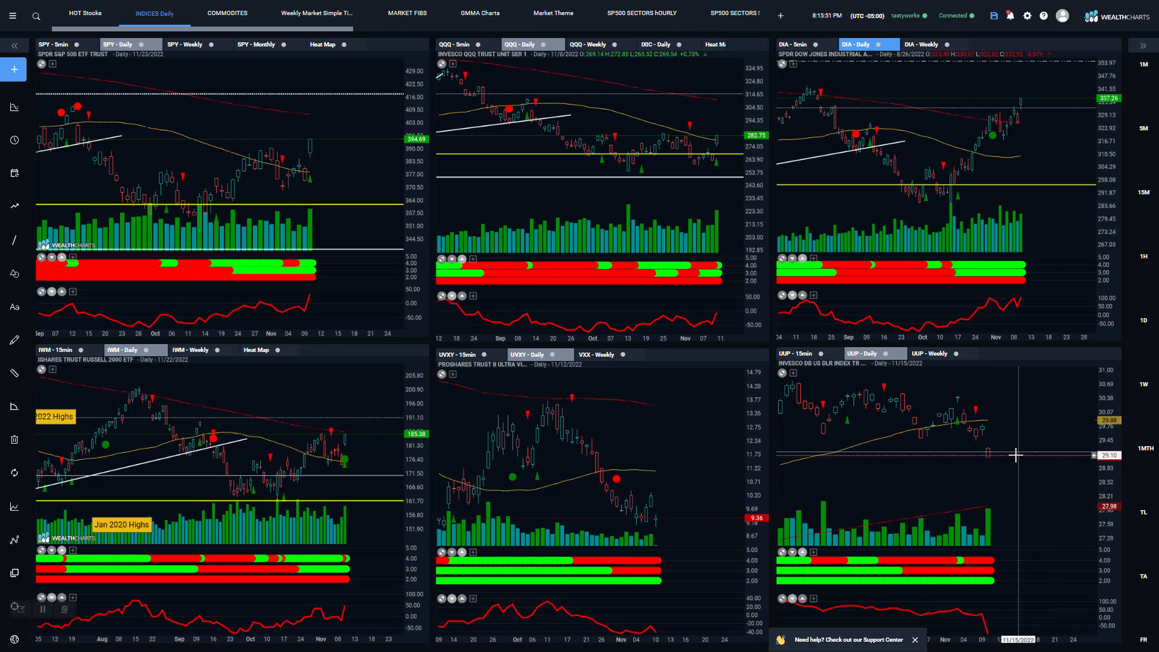Screen dimensions: 1159x652
Task: Move SPY heat indicator pane up
Action: point(62,257)
